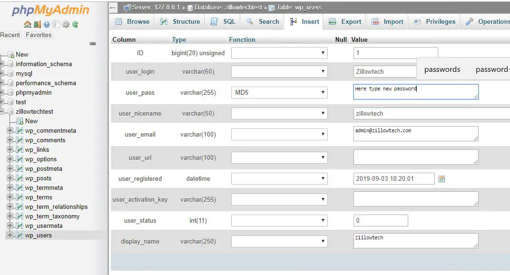Open function dropdown for user_nicename row
The height and width of the screenshot is (275, 510).
pyautogui.click(x=279, y=114)
